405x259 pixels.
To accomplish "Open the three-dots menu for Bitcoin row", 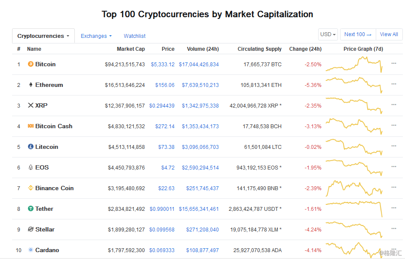I will [x=394, y=63].
